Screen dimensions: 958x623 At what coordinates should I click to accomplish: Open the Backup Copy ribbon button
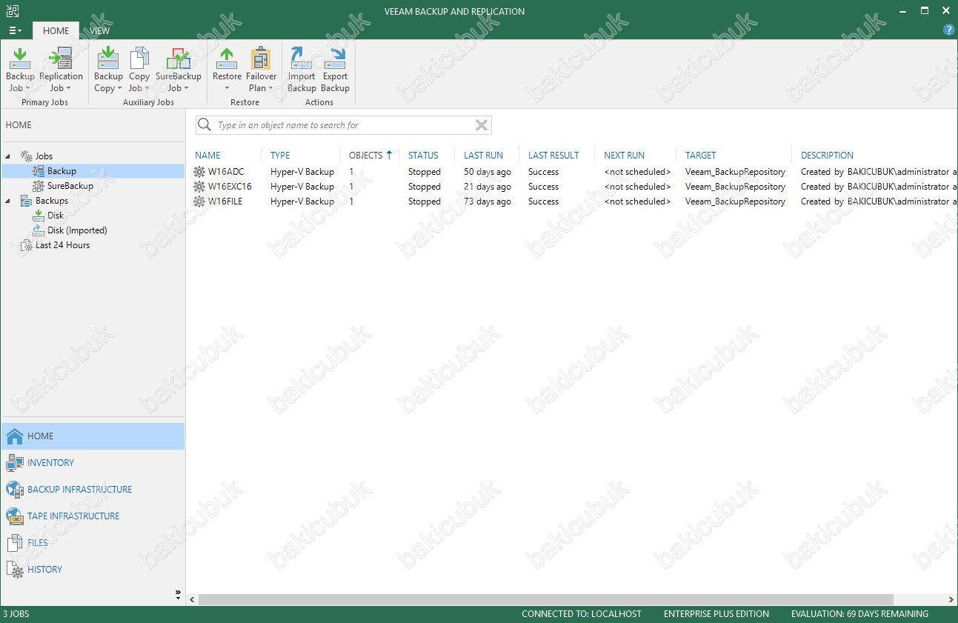coord(108,70)
